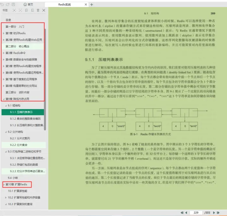The image size is (227, 216).
Task: Open bookmark 第一部分 入门
Action: 15,27
